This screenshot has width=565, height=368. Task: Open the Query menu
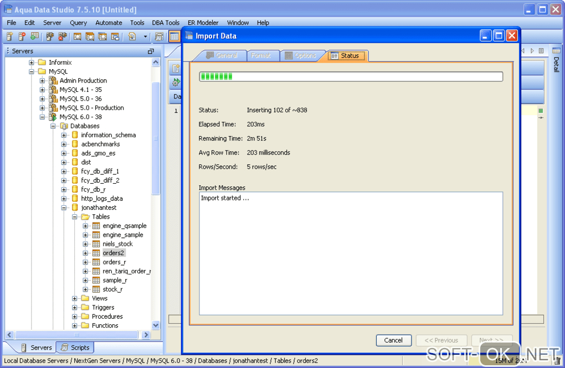point(78,23)
